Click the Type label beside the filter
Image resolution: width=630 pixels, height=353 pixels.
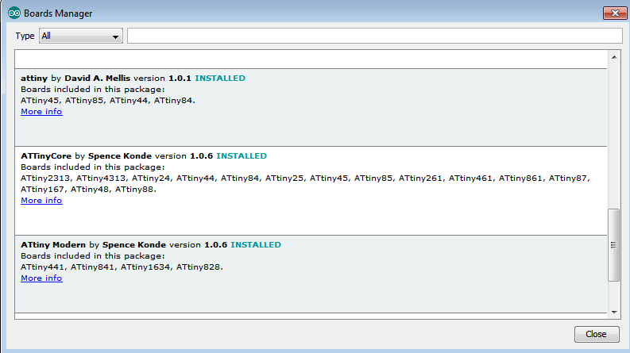click(x=25, y=36)
